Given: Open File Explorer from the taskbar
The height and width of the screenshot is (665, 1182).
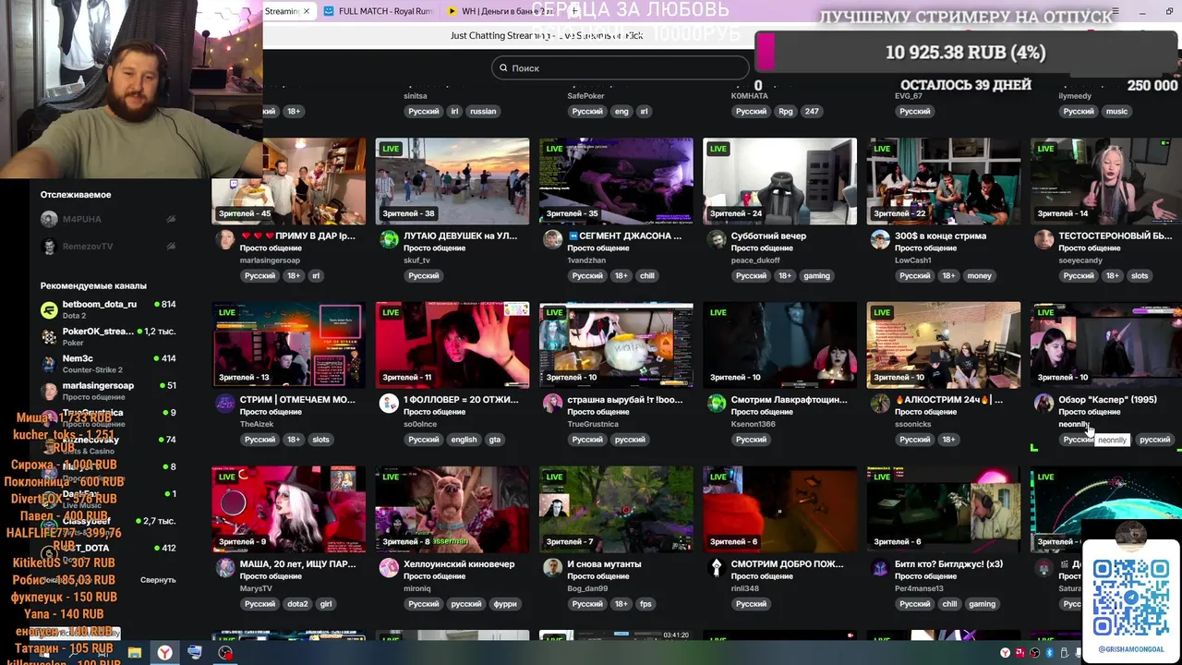Looking at the screenshot, I should coord(135,653).
